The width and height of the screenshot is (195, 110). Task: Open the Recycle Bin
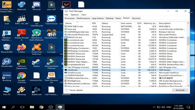coord(7,48)
